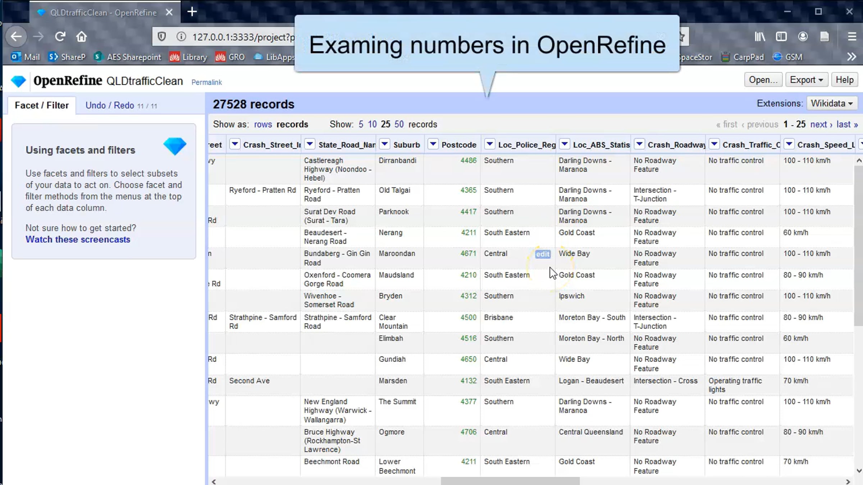
Task: Open the LibApps bookmark
Action: (x=274, y=57)
